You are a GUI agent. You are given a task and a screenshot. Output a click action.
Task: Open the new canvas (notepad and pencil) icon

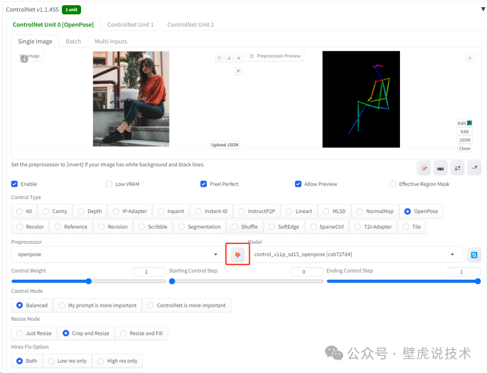[x=424, y=168]
